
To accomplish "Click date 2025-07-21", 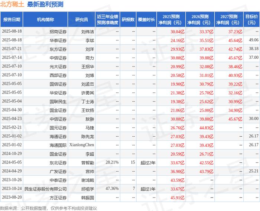I will pyautogui.click(x=12, y=49).
